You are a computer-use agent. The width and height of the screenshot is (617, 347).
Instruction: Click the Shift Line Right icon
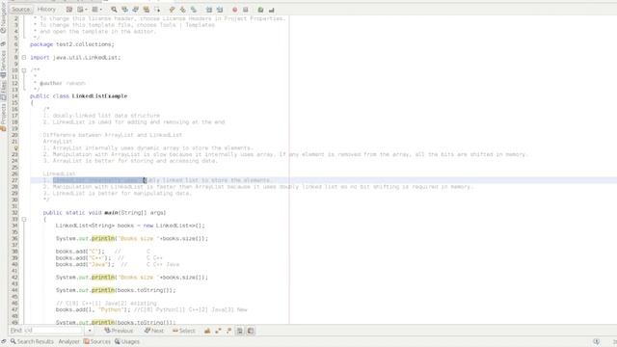coord(220,10)
